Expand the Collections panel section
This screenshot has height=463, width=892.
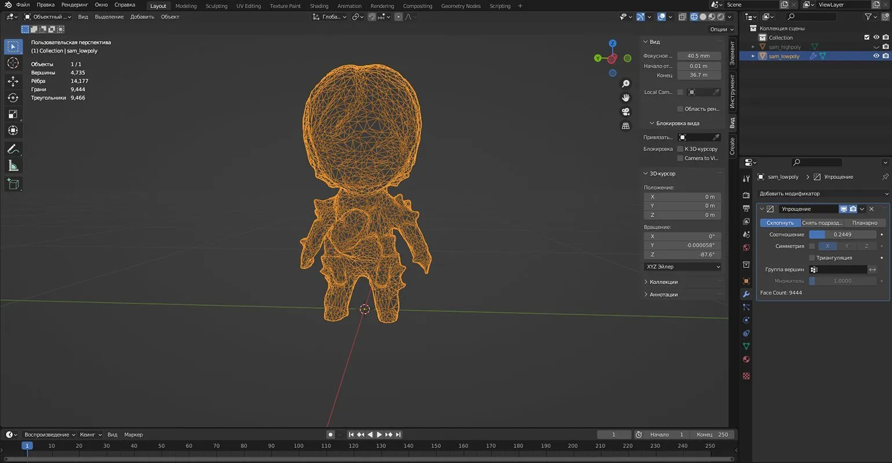[663, 282]
